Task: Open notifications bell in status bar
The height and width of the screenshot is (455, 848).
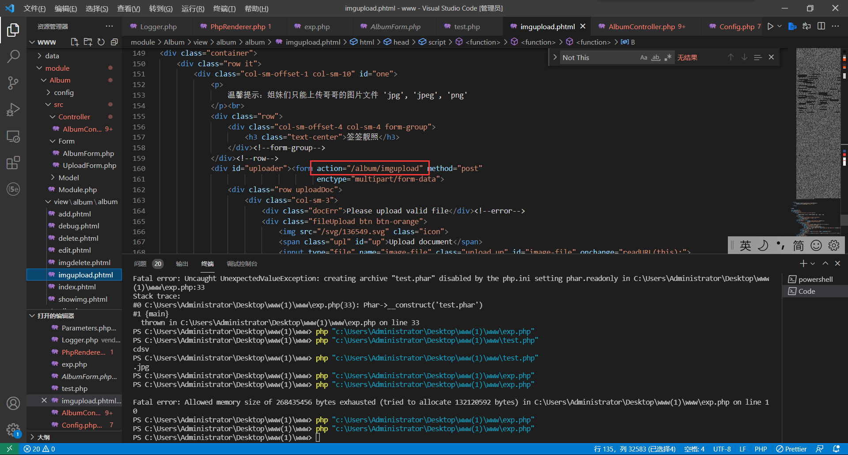Action: pos(836,449)
